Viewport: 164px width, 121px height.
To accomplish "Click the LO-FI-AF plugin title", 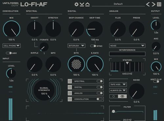I will [34, 4].
